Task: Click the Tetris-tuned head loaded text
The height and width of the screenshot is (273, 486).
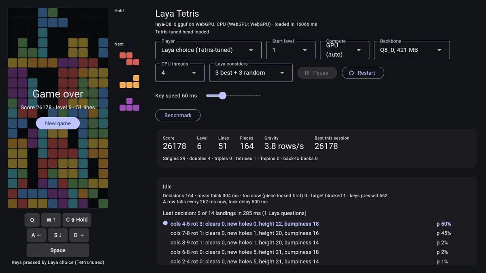Action: [x=182, y=32]
